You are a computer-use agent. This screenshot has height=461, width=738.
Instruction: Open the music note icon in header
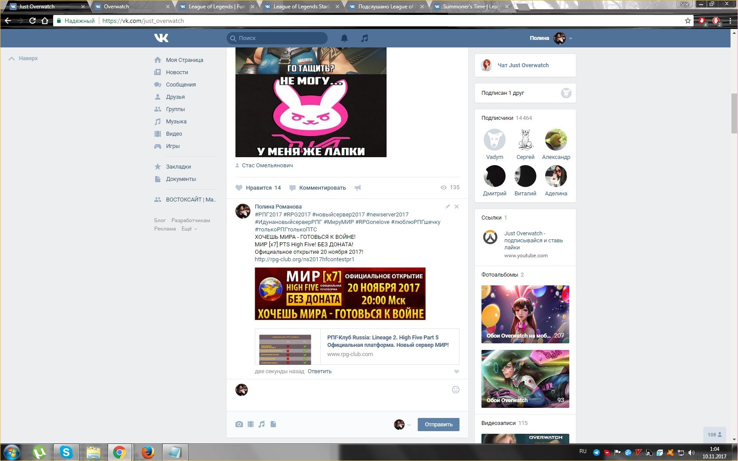click(365, 38)
